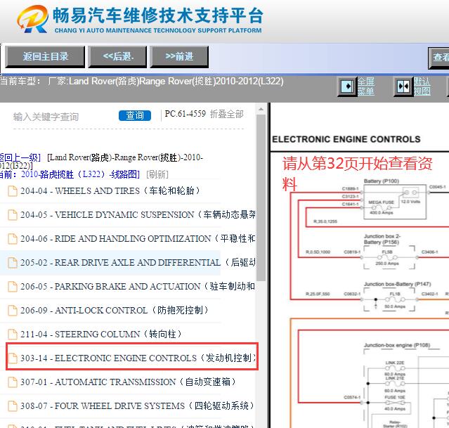Click the file icon beside 204-04

click(13, 190)
